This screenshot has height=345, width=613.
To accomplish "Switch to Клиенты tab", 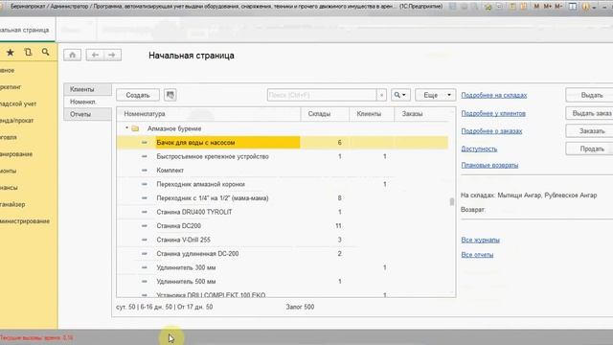I will 87,89.
